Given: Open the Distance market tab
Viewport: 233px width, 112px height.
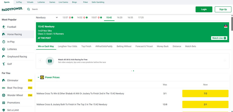Looking at the screenshot, I should (177, 46).
